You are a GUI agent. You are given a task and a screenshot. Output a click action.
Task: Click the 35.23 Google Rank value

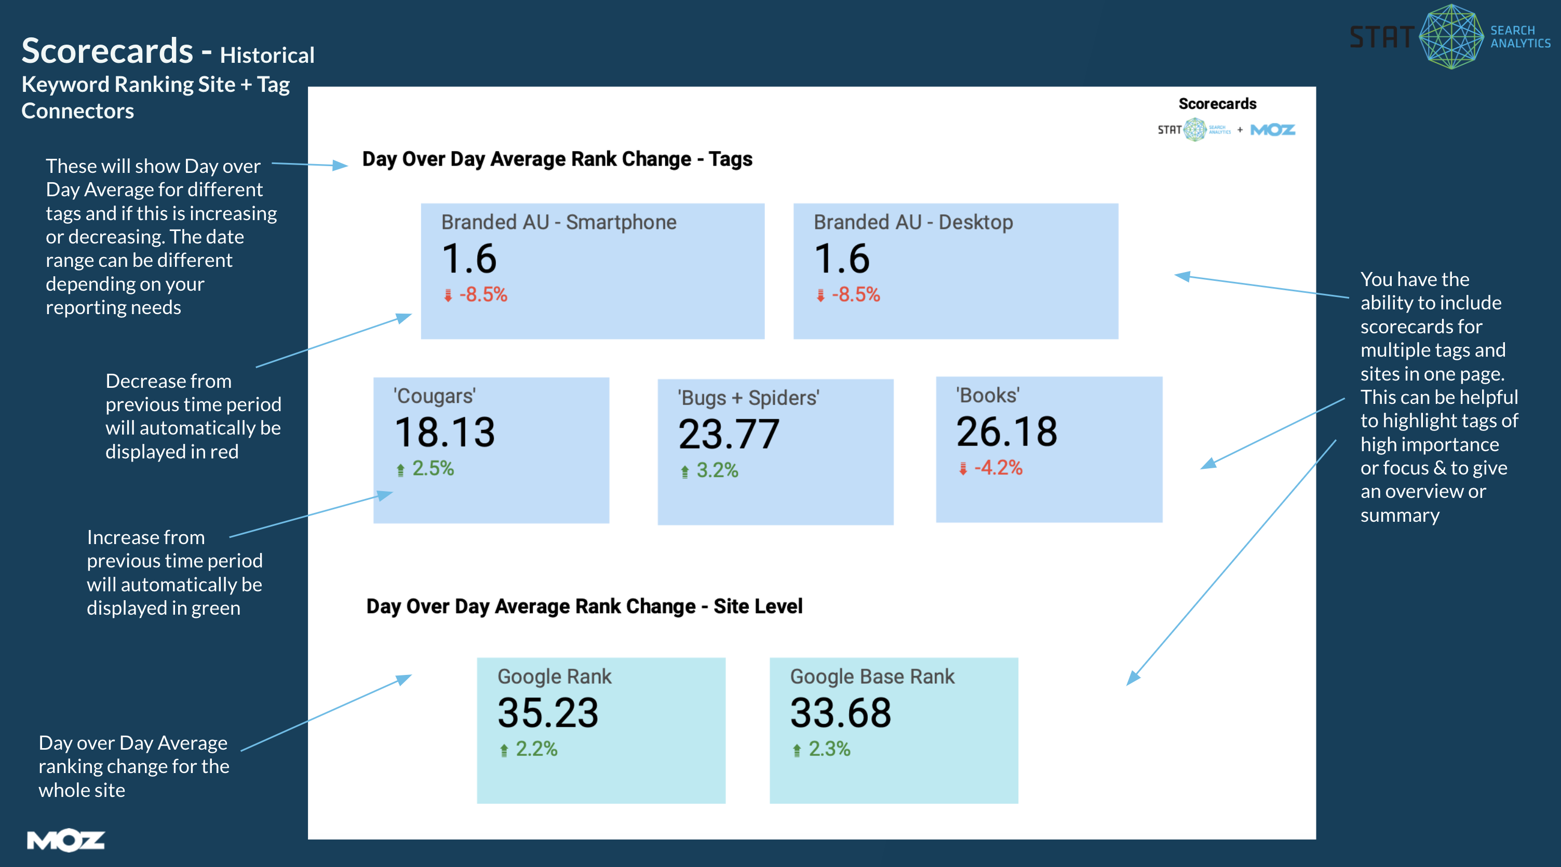(548, 712)
